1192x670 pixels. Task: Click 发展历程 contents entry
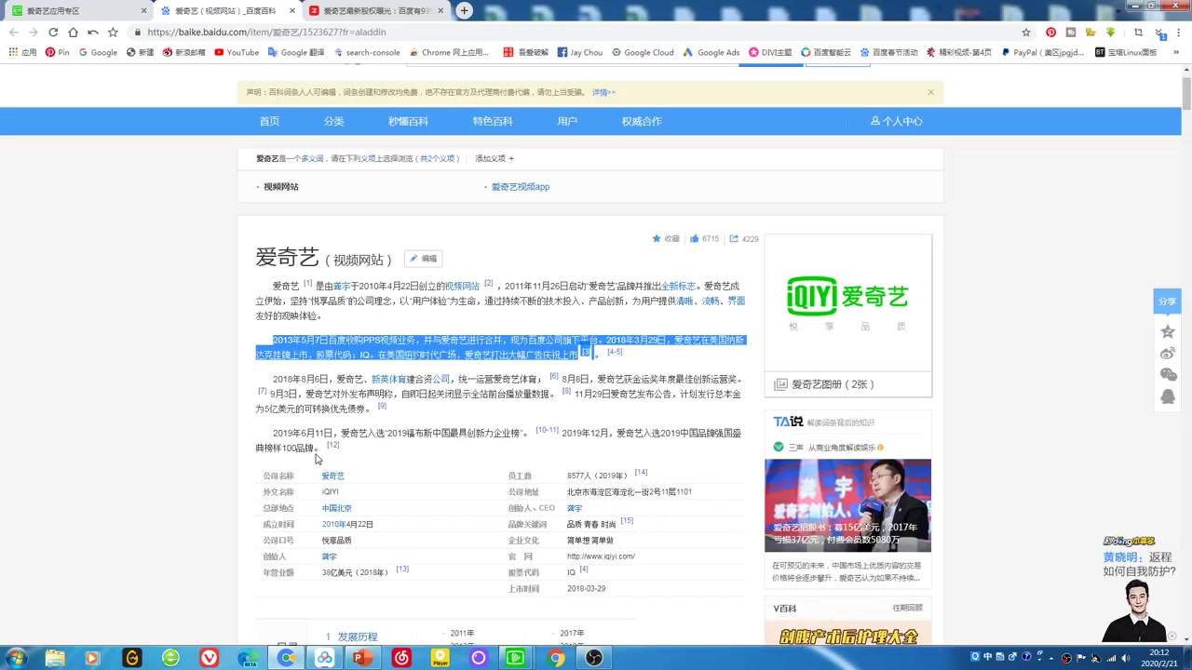[x=358, y=636]
